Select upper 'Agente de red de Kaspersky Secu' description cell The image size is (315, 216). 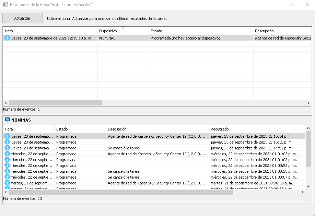click(282, 38)
